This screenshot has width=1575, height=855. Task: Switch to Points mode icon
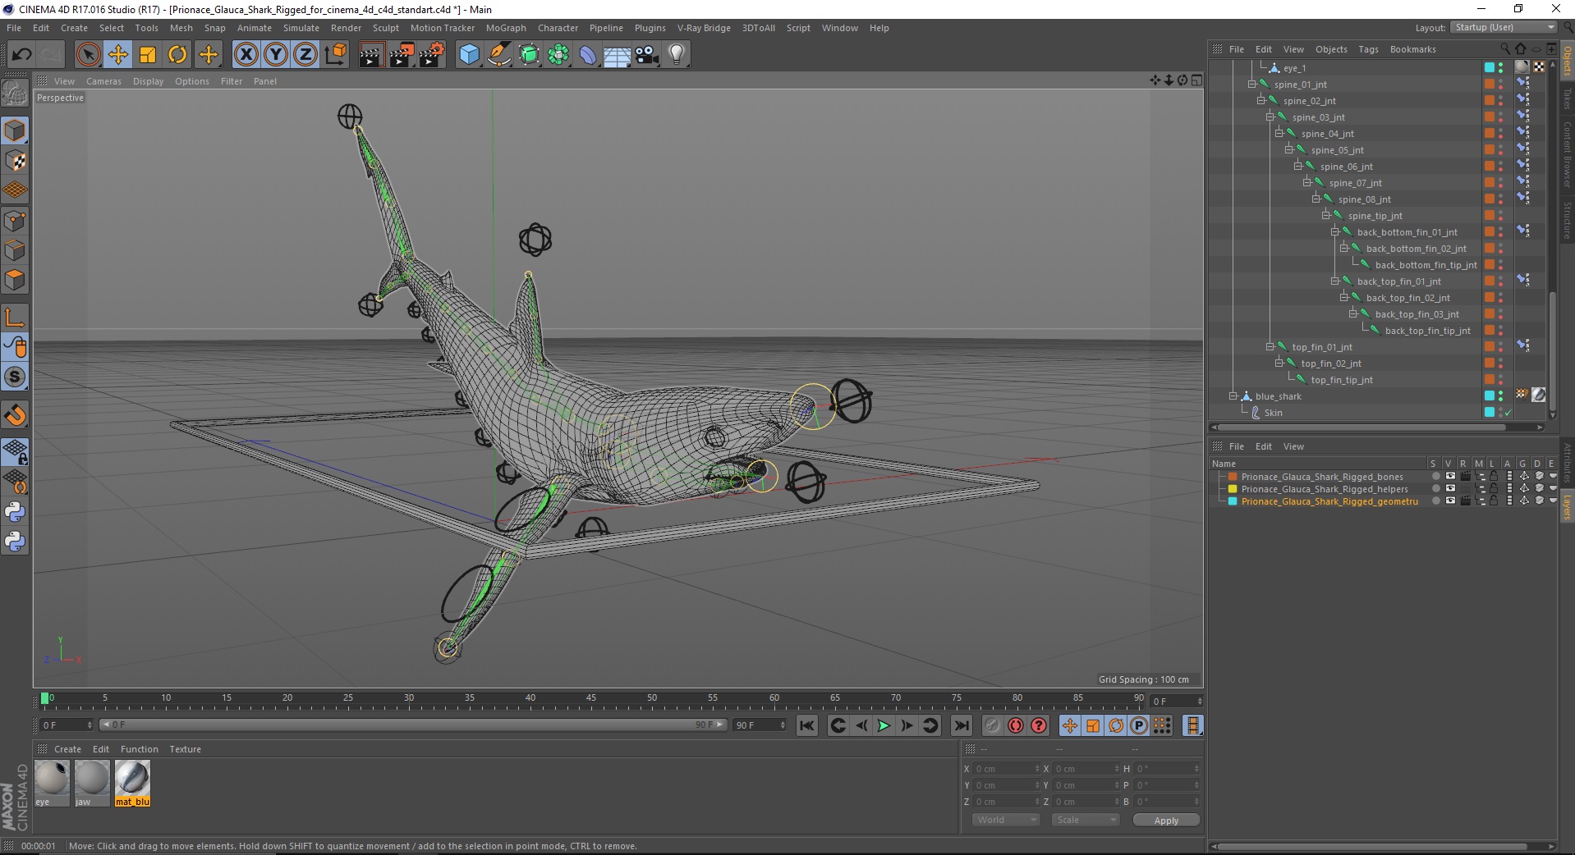point(15,221)
